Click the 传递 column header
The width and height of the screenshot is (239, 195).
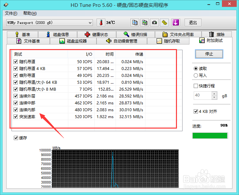(x=130, y=54)
